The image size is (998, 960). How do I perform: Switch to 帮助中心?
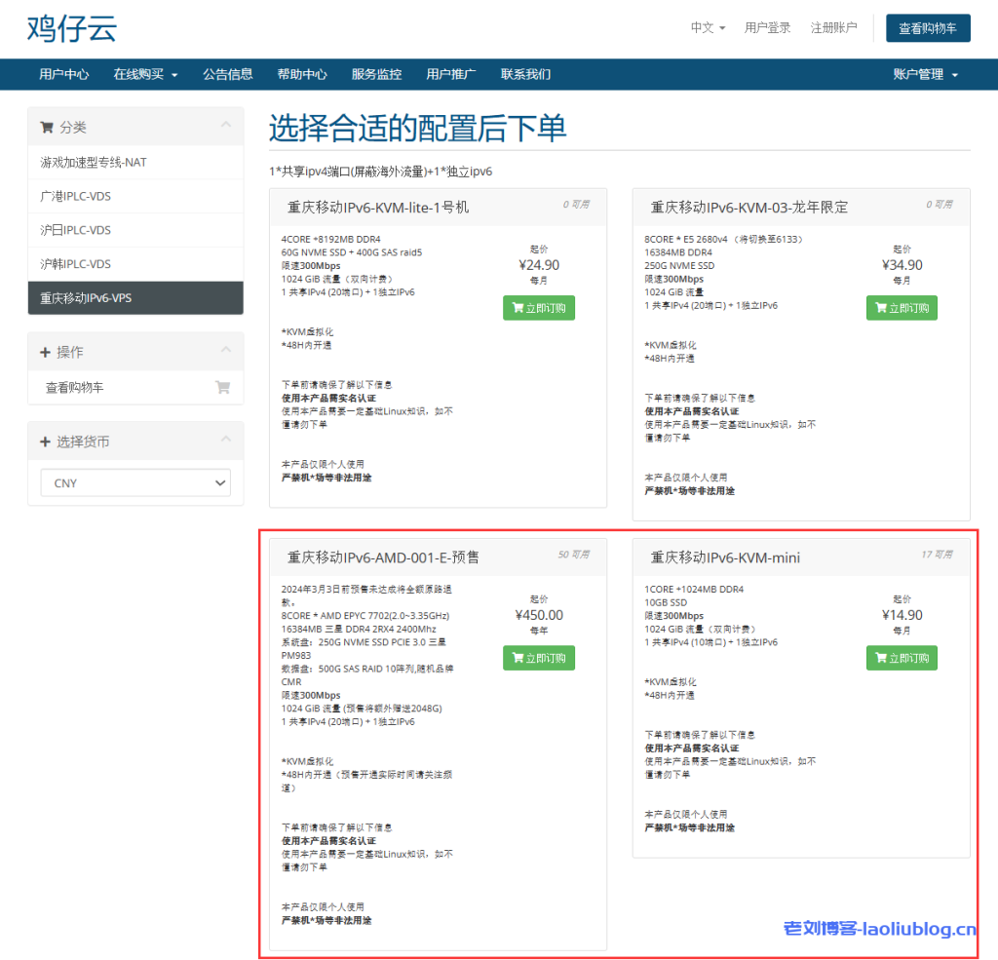(x=302, y=74)
